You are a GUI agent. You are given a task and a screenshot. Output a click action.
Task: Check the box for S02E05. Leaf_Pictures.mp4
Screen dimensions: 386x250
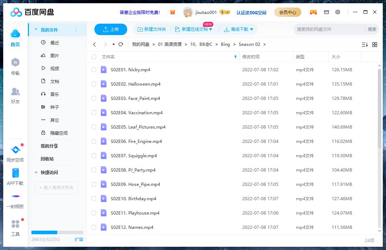coord(94,127)
